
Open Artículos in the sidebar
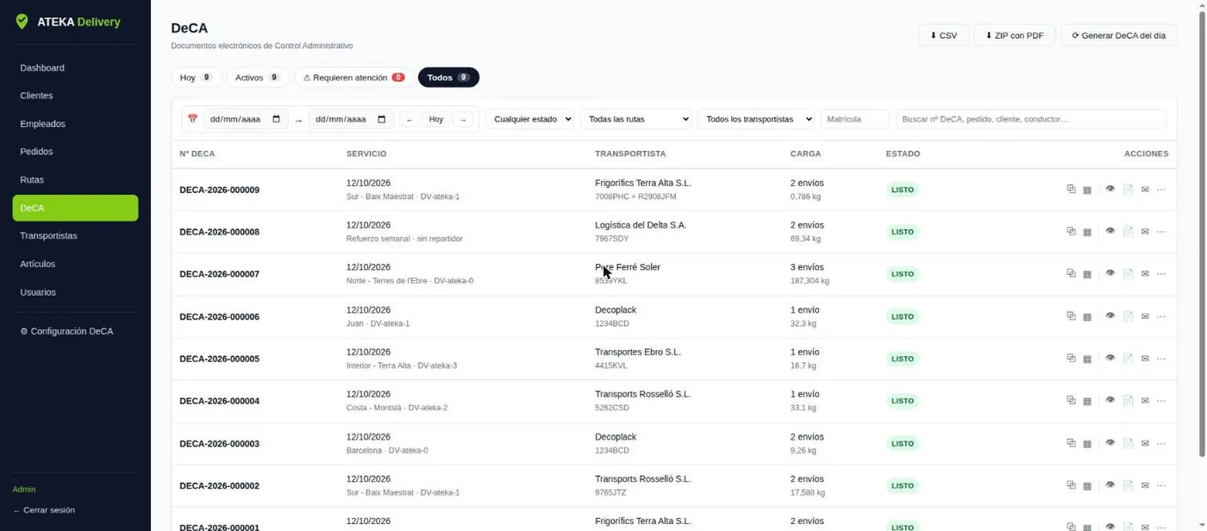pyautogui.click(x=75, y=264)
